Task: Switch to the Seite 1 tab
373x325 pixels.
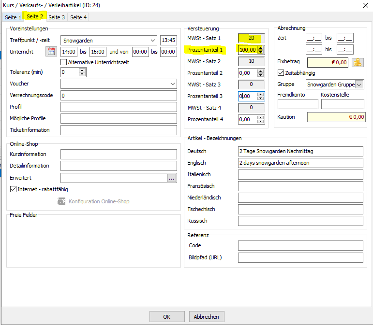Action: (13, 17)
